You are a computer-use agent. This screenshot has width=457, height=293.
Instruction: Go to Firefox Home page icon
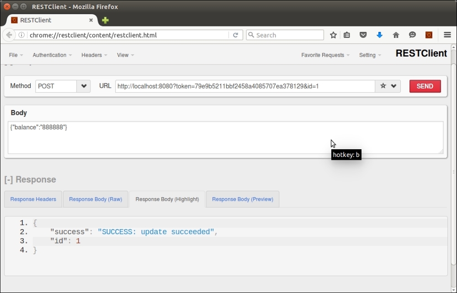396,35
